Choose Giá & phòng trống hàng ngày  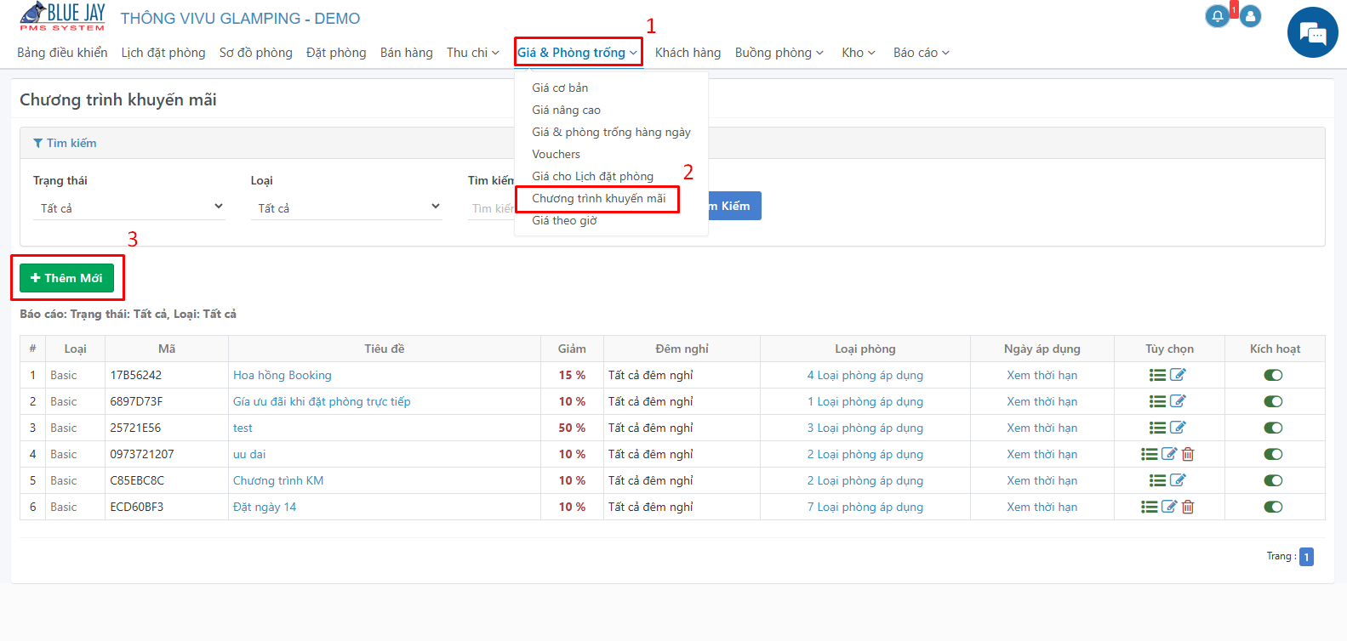(611, 132)
